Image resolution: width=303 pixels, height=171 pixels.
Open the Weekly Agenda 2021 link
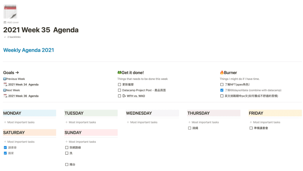(x=28, y=50)
